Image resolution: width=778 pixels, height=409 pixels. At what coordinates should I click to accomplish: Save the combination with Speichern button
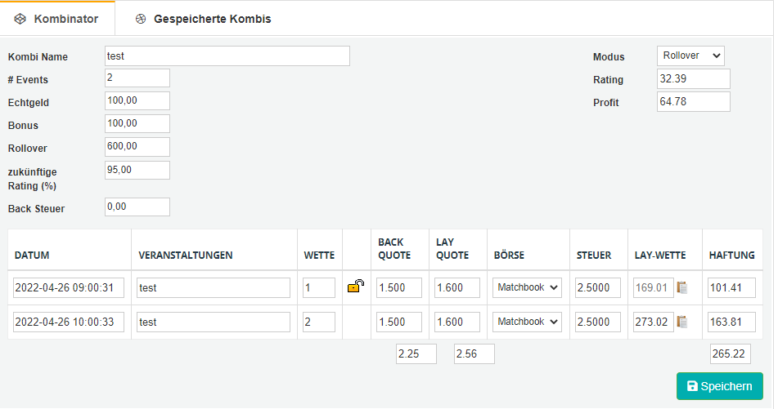pyautogui.click(x=719, y=386)
